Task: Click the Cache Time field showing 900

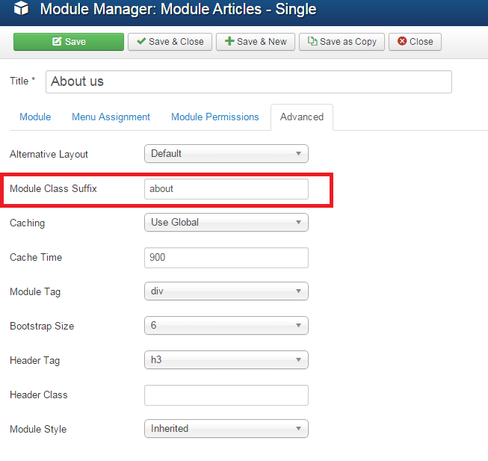Action: tap(226, 258)
